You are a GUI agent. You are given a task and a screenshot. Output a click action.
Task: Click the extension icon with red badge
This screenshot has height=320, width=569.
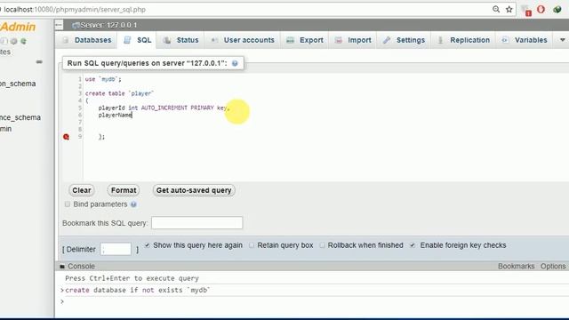click(525, 11)
